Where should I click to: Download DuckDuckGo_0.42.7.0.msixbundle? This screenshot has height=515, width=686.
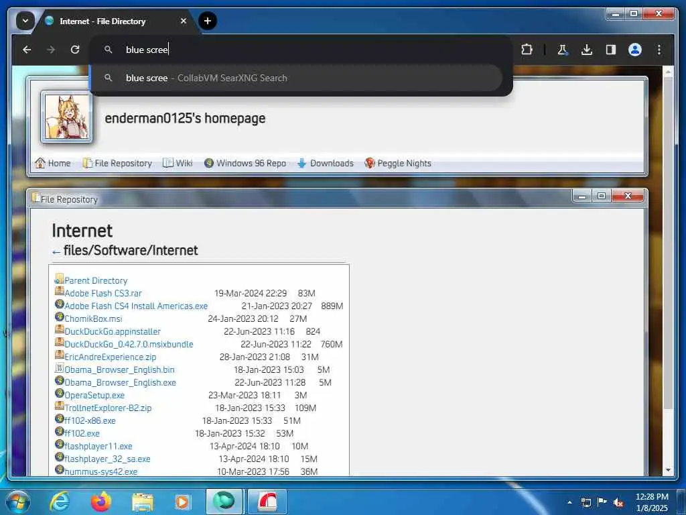click(x=129, y=344)
